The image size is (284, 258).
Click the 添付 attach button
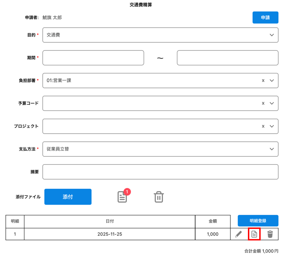tap(68, 197)
